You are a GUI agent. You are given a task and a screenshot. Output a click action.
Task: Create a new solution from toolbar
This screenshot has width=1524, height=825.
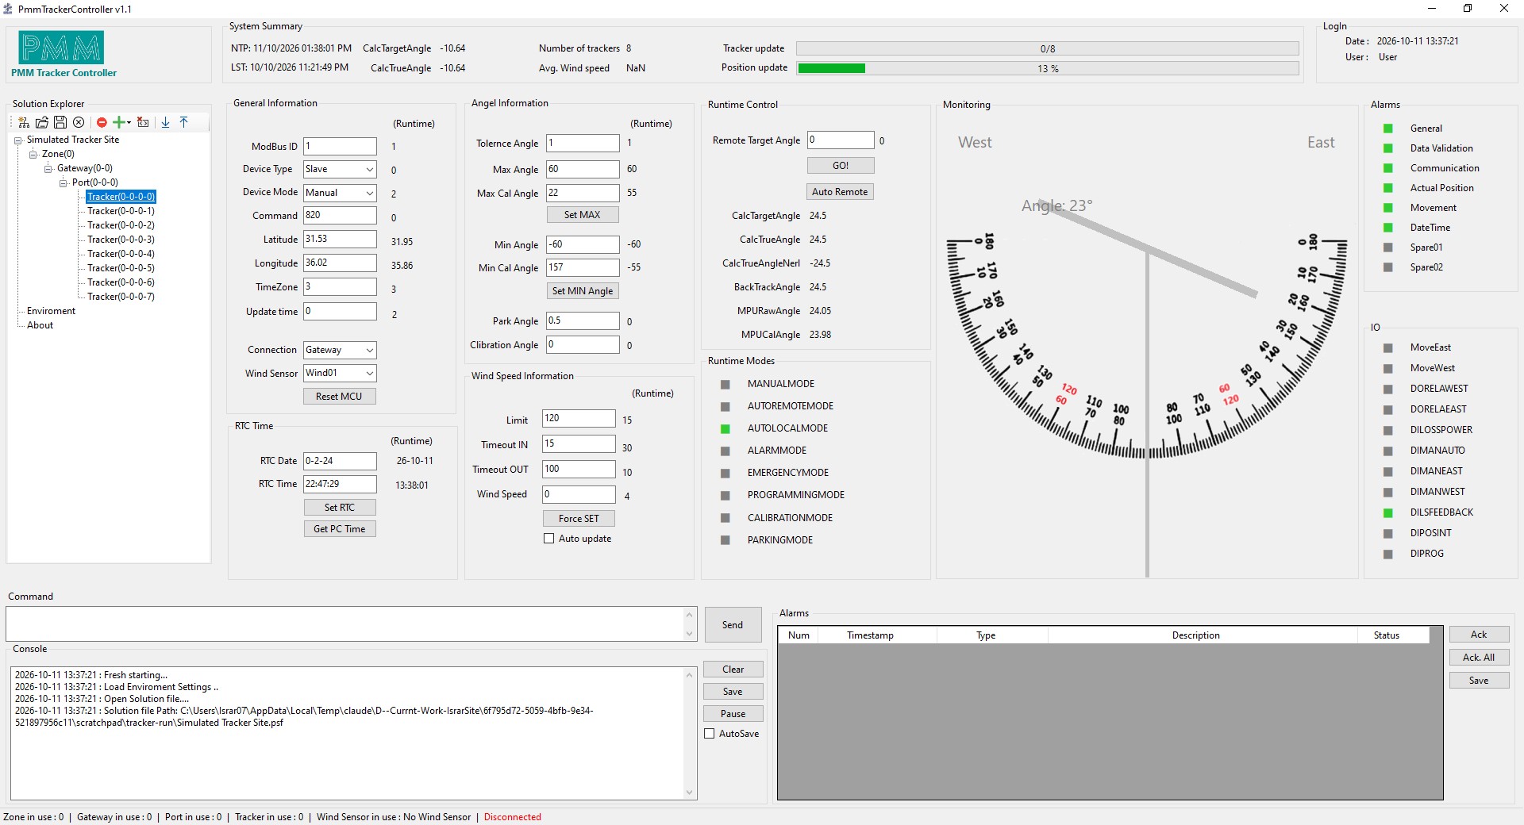point(24,122)
